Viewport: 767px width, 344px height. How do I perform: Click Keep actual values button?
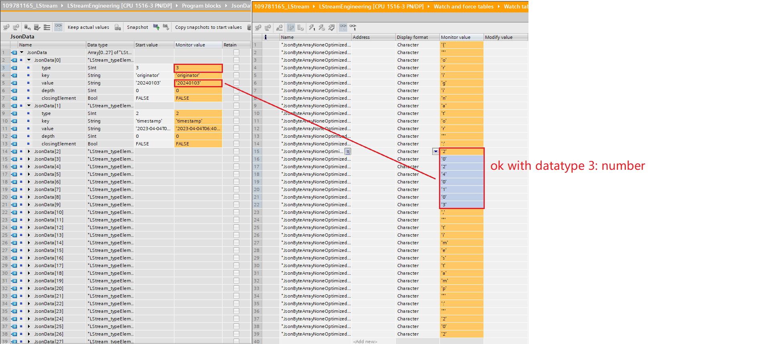click(x=88, y=27)
